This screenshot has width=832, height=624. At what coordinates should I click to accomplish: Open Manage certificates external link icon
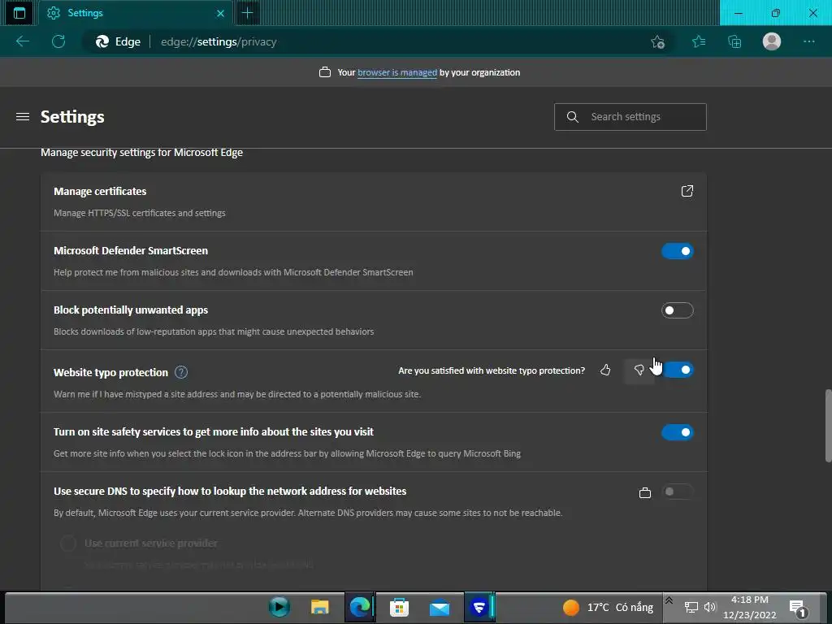click(687, 191)
